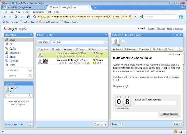187x135 pixels.
Task: Minimize the Navigation panel
Action: (x=31, y=35)
